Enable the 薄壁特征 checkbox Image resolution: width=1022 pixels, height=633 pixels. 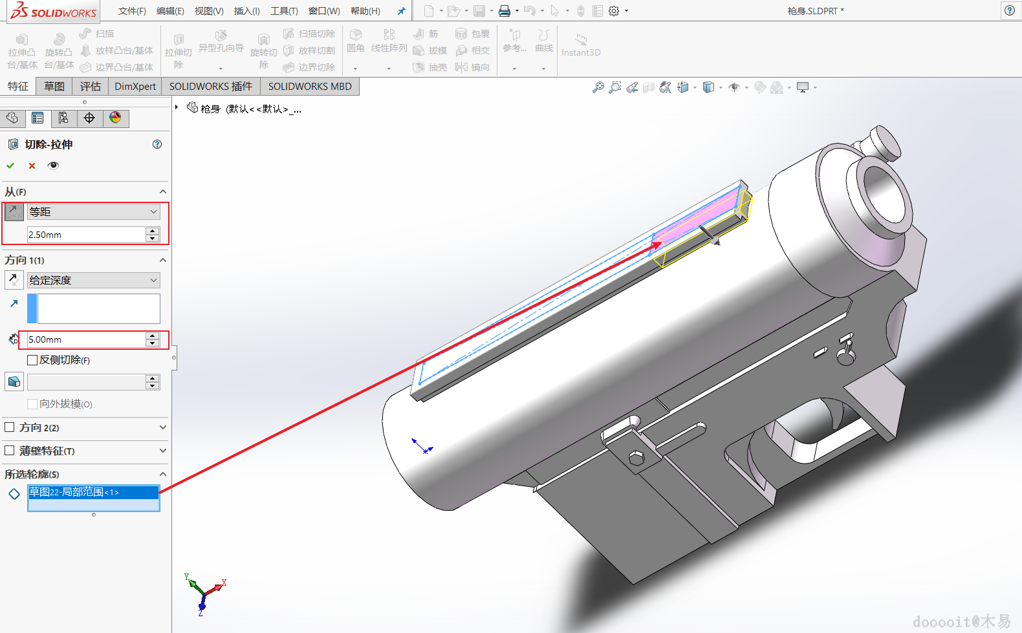click(x=10, y=451)
